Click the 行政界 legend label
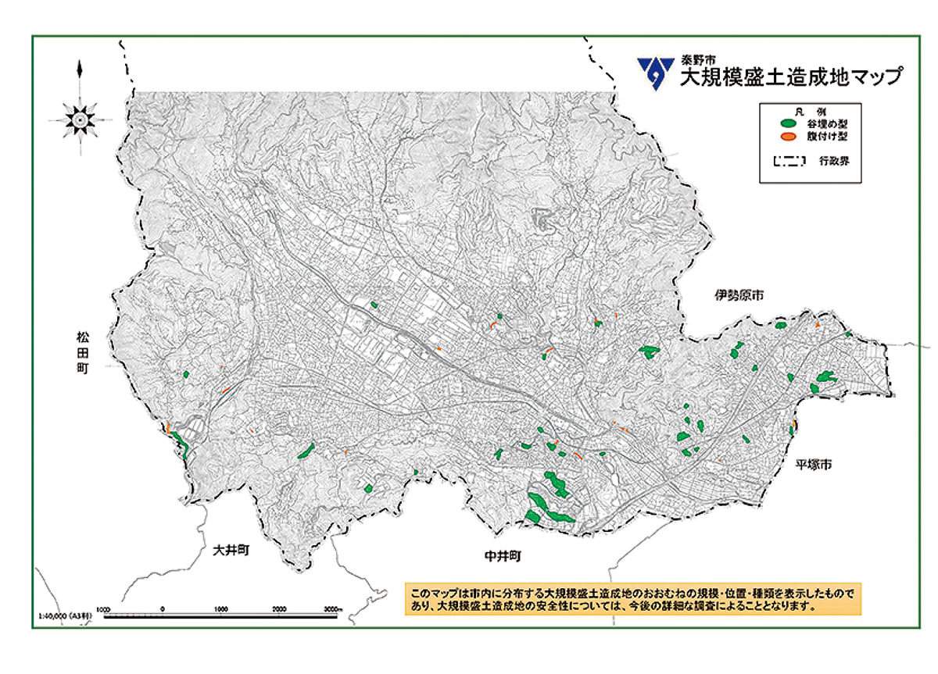The width and height of the screenshot is (938, 674). point(833,162)
